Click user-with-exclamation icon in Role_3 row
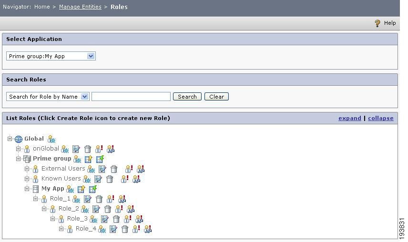 pos(128,219)
